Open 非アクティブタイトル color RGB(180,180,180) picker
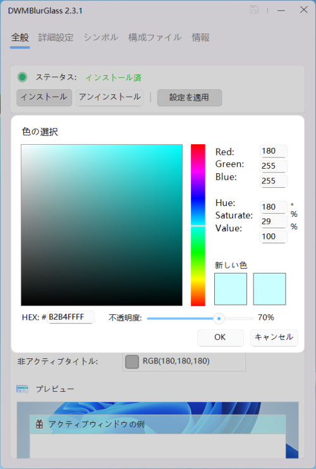Viewport: 316px width, 469px height. pos(184,362)
